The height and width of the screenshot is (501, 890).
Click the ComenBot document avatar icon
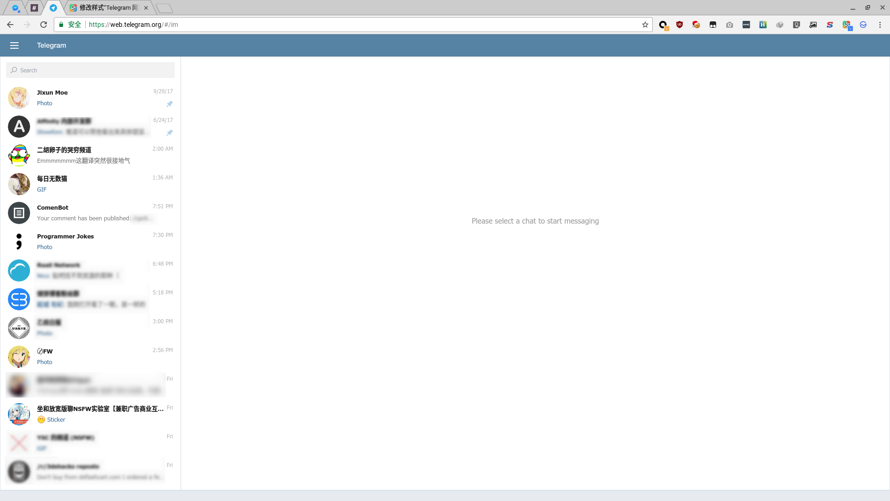point(19,213)
